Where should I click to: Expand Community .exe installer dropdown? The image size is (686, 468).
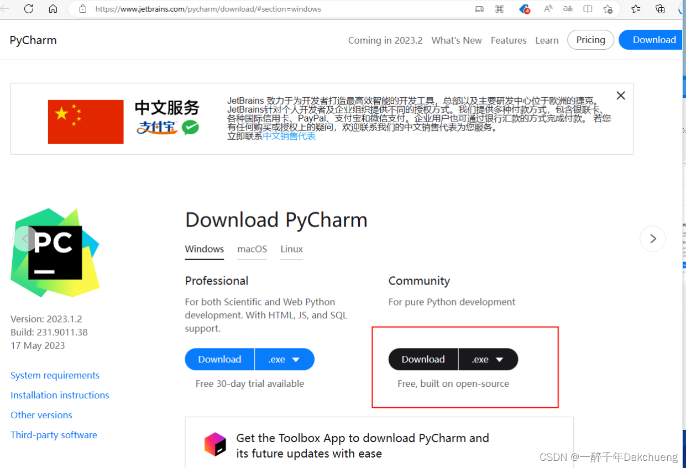pos(488,359)
